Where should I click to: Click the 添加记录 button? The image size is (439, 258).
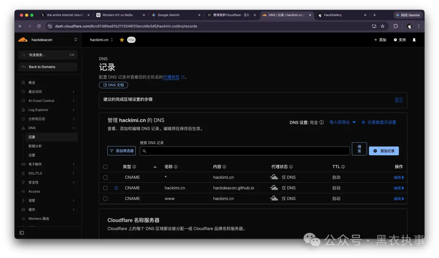point(384,151)
